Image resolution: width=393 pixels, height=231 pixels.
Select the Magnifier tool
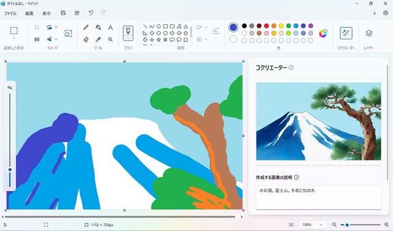(111, 39)
